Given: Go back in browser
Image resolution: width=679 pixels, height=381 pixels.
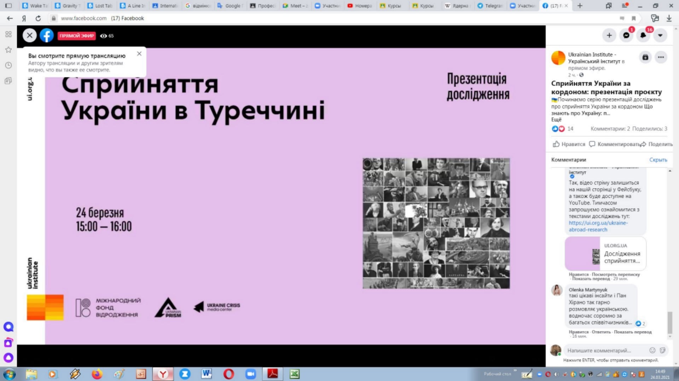Looking at the screenshot, I should [x=10, y=18].
